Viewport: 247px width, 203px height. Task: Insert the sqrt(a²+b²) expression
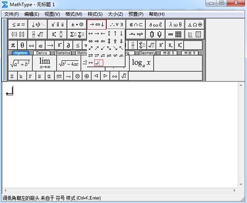[20, 63]
